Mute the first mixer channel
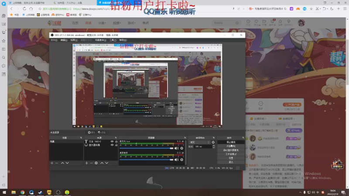 click(x=177, y=148)
